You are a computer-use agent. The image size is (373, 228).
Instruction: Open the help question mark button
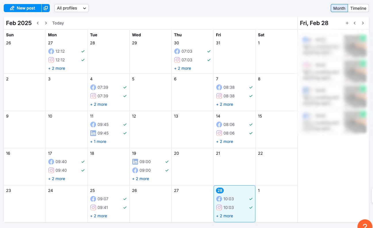coord(365,224)
